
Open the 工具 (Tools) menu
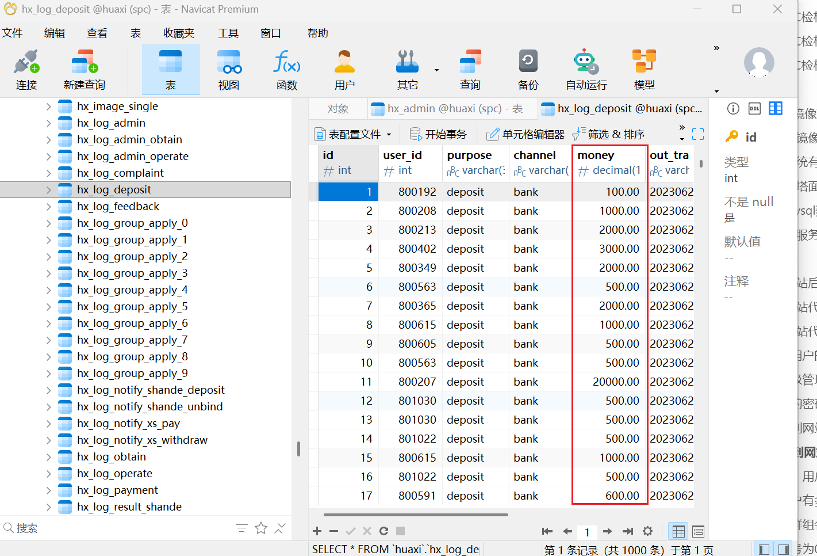(x=228, y=33)
